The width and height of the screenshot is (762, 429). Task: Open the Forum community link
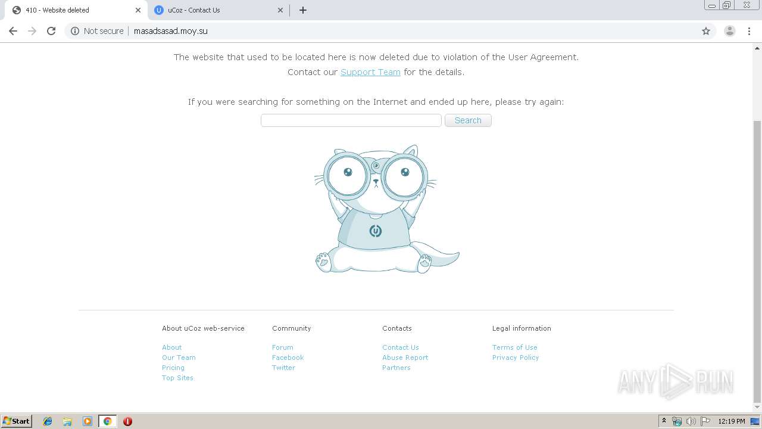283,347
